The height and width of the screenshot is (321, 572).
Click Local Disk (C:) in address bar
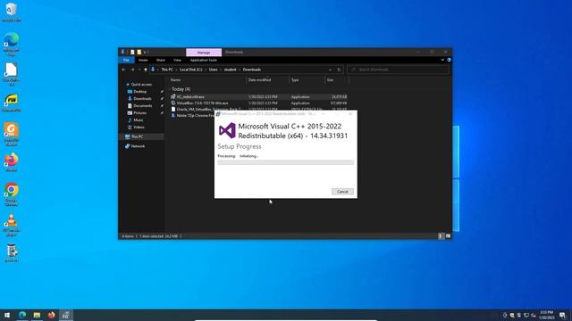click(x=190, y=70)
